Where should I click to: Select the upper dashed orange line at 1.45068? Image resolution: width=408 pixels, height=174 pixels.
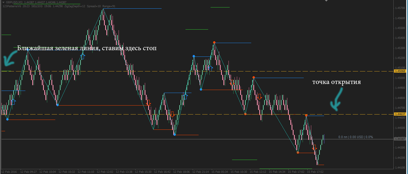click(197, 71)
